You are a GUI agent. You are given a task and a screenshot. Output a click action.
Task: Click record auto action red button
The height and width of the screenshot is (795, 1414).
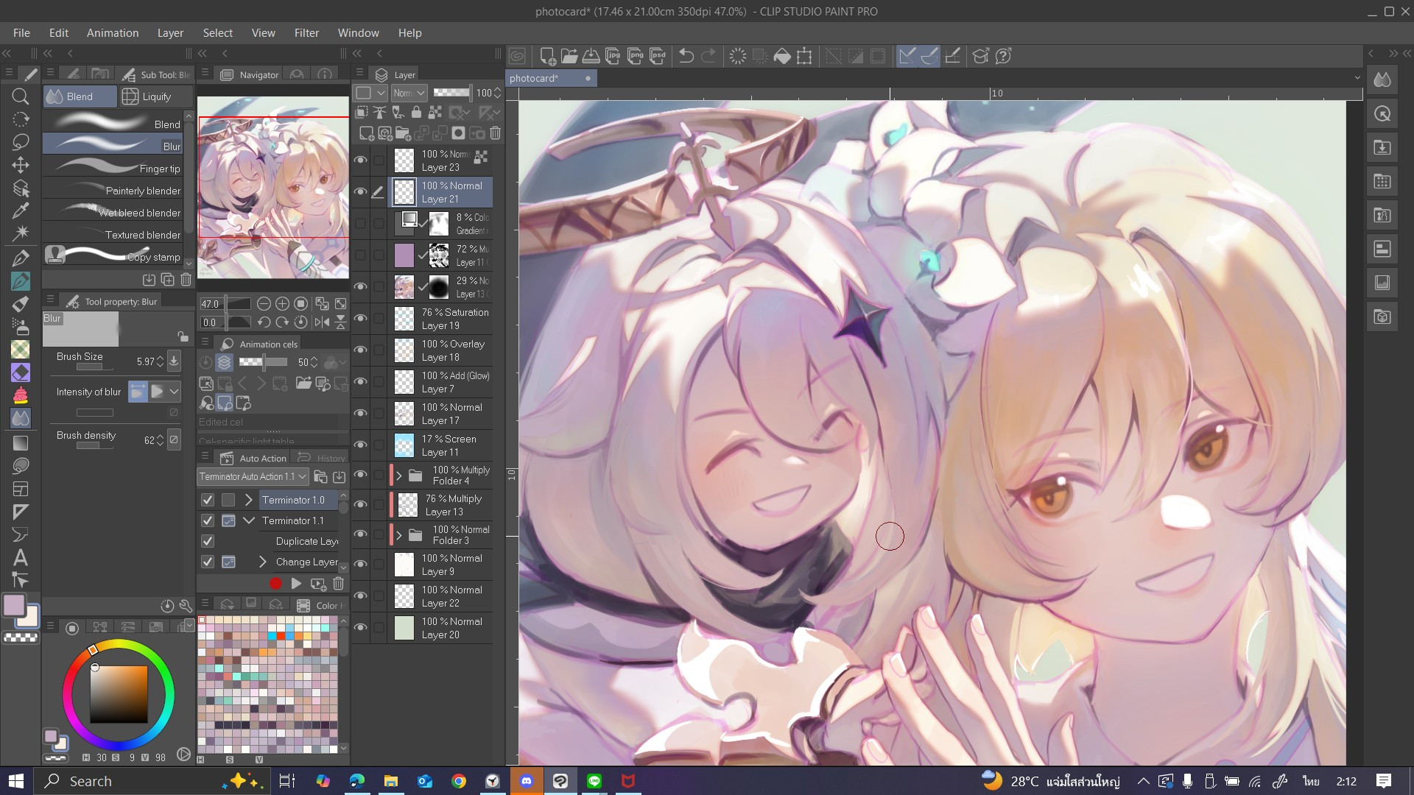pos(275,584)
